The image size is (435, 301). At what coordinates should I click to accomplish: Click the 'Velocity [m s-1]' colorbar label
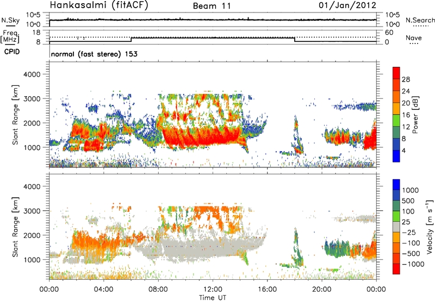click(x=430, y=227)
